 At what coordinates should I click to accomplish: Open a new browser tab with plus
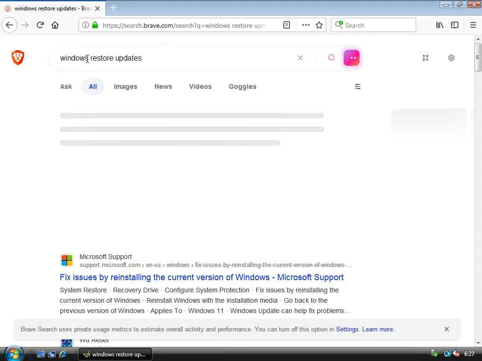coord(113,8)
